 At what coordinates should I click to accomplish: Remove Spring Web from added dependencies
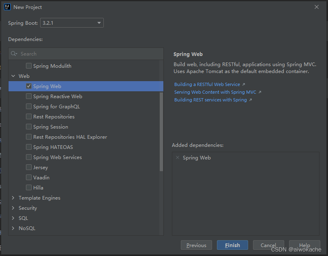pyautogui.click(x=178, y=157)
